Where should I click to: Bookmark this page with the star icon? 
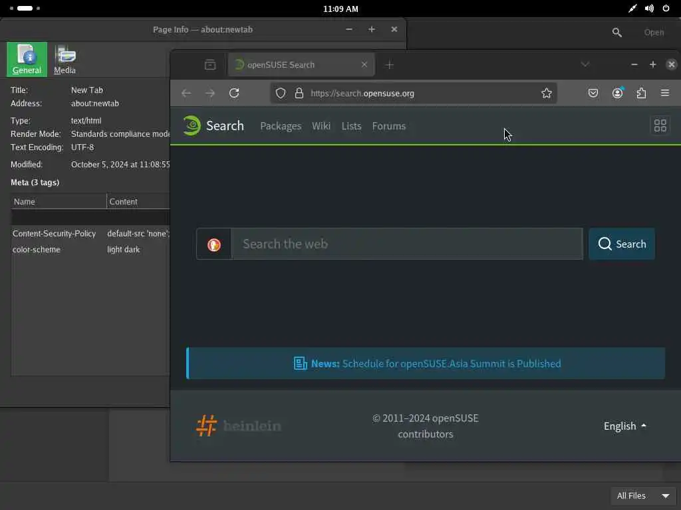[547, 93]
